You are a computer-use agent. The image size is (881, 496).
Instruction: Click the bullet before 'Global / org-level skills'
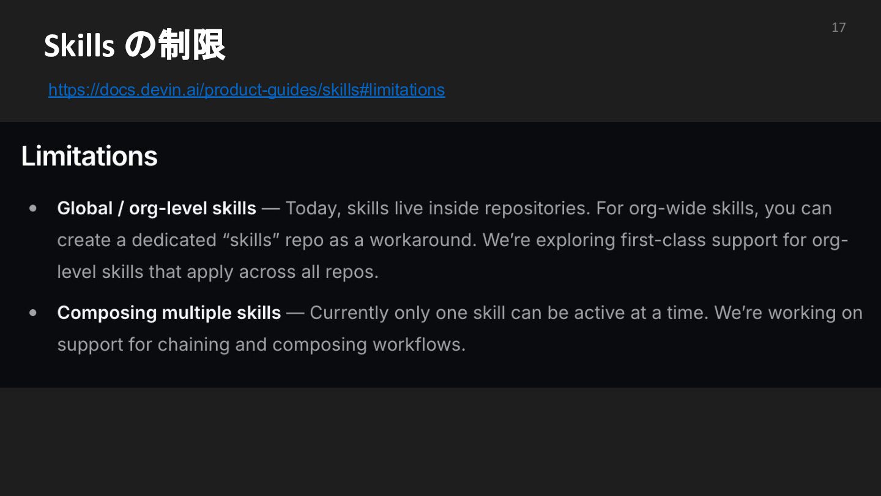point(33,208)
